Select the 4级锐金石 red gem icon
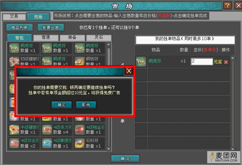This screenshot has height=165, width=242. coord(79,130)
